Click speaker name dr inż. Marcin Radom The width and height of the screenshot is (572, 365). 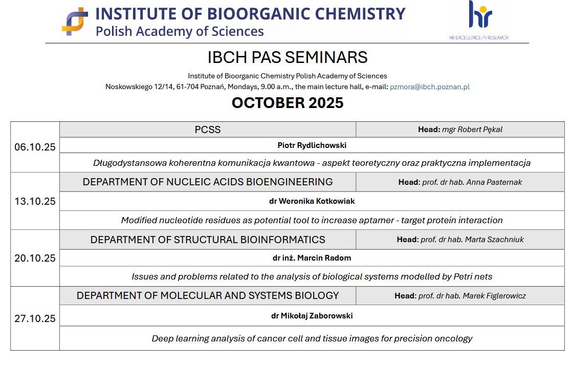[312, 258]
